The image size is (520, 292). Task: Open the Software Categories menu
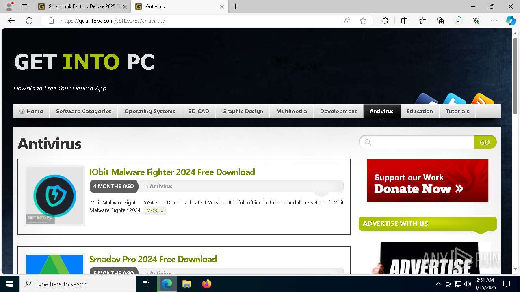[x=84, y=111]
